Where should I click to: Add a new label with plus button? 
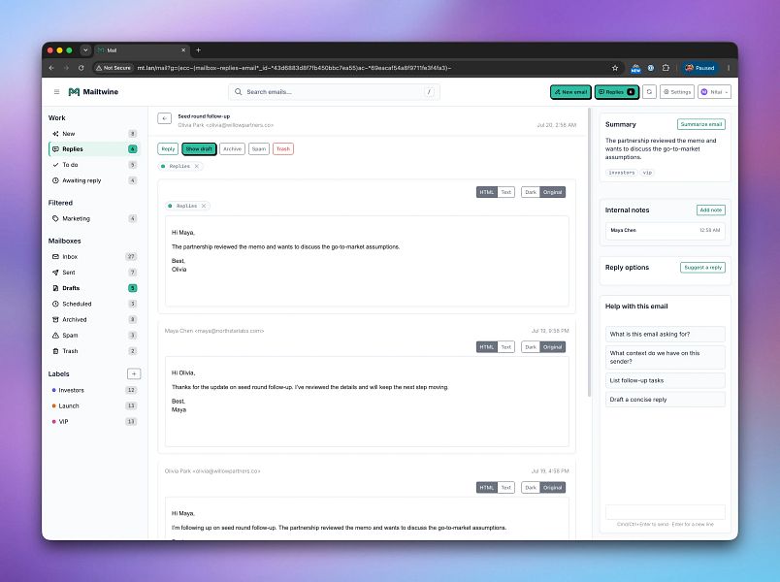pyautogui.click(x=134, y=374)
